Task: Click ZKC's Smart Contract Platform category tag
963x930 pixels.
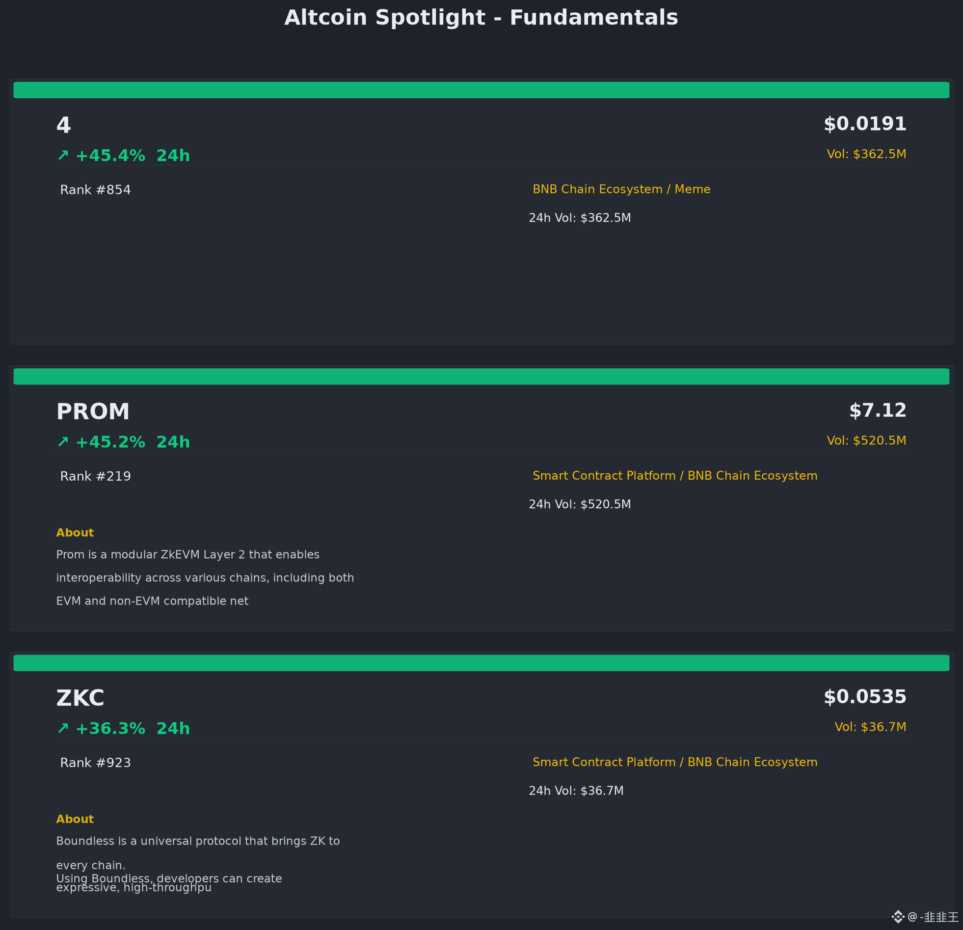Action: coord(675,762)
